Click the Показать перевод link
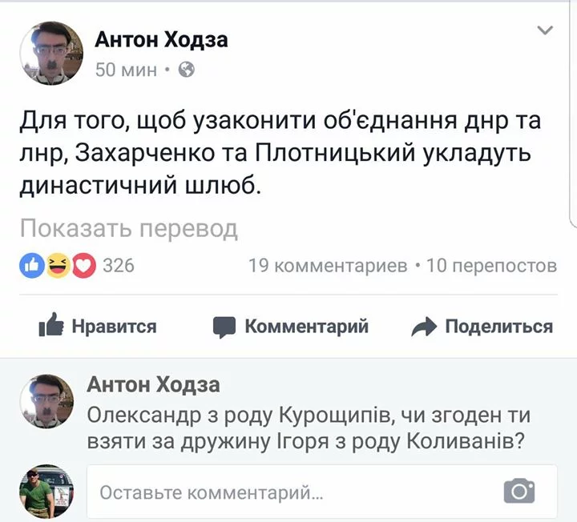 (x=129, y=229)
